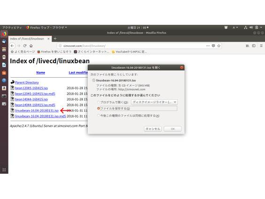
Task: Click the OK button in dialog
Action: click(x=173, y=129)
